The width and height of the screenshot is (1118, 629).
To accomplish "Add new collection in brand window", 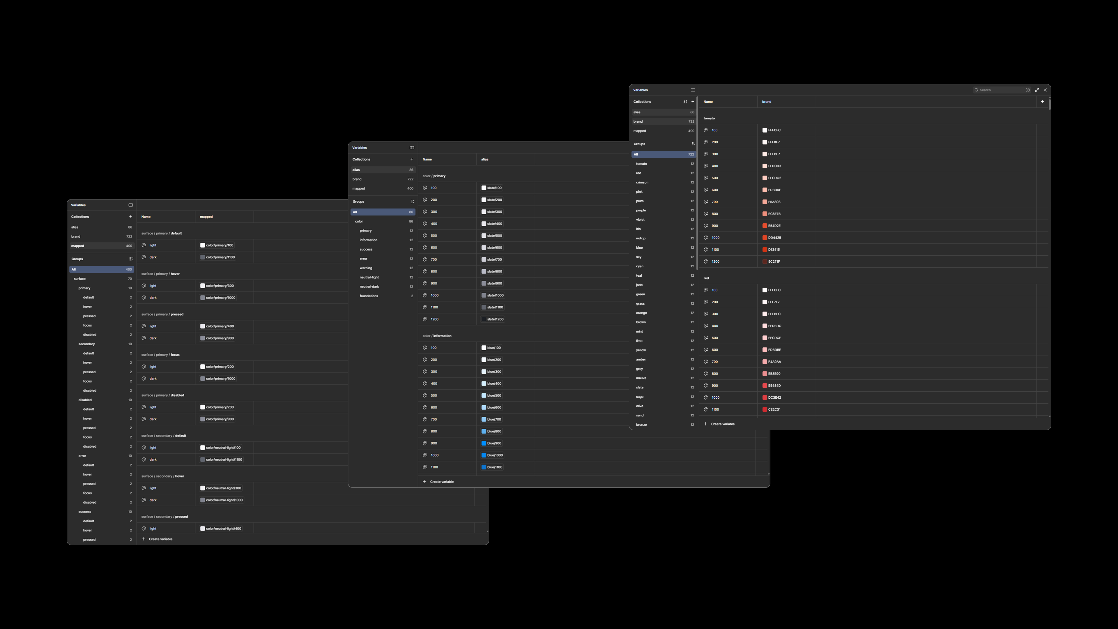I will pos(693,102).
